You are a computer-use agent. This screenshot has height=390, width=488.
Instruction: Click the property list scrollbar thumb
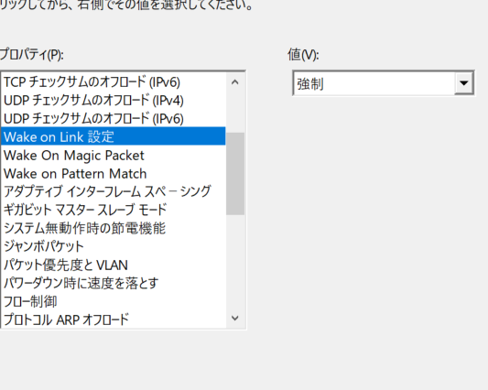pos(235,174)
